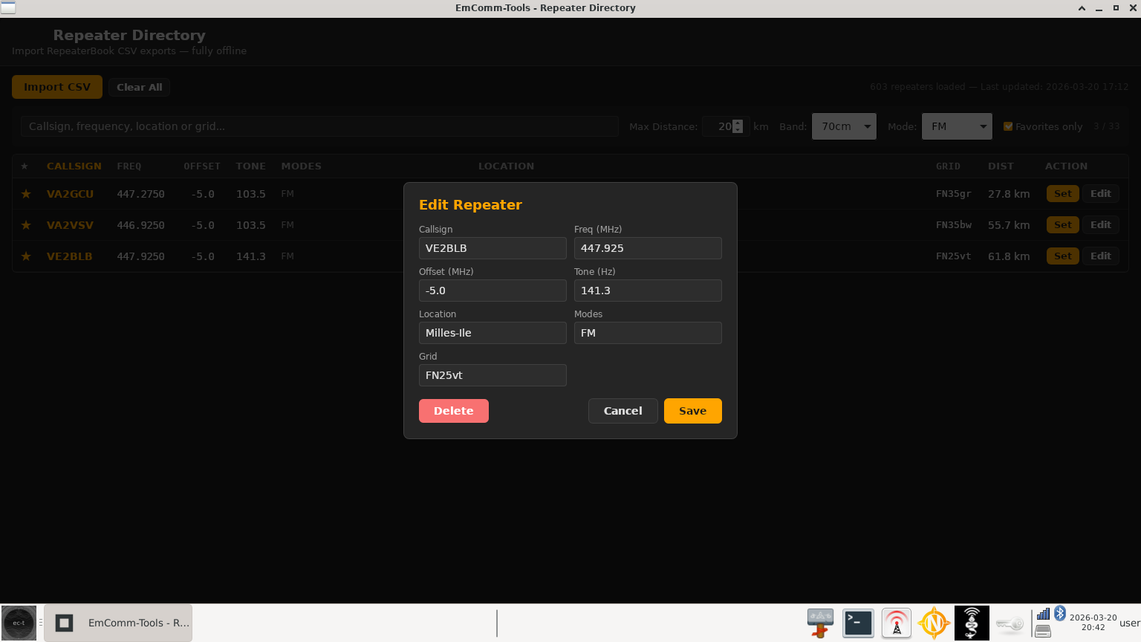Viewport: 1141px width, 642px height.
Task: Click the favorite star for VA2GCU
Action: pyautogui.click(x=26, y=194)
